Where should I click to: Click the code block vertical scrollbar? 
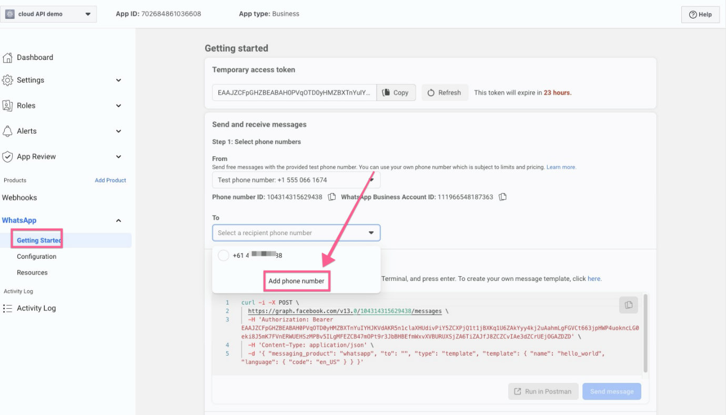[x=645, y=333]
